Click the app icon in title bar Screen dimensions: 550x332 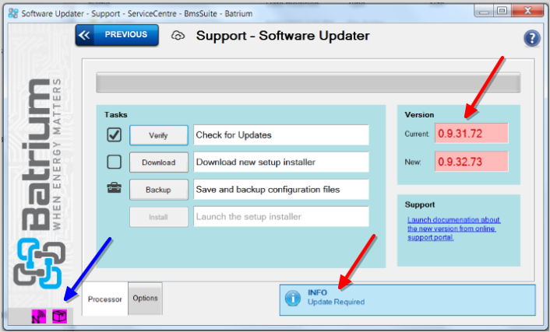click(13, 13)
